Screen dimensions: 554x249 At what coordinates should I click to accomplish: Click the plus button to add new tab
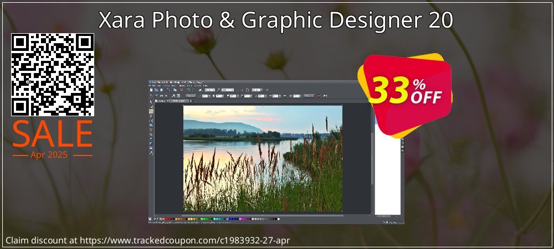[191, 101]
